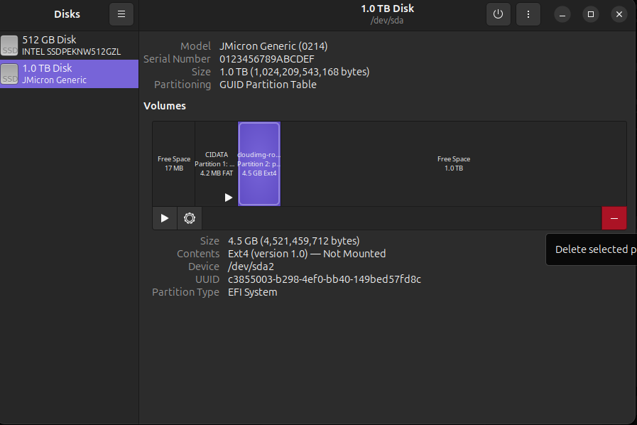Image resolution: width=637 pixels, height=425 pixels.
Task: Power off the 1.0 TB disk
Action: click(498, 14)
